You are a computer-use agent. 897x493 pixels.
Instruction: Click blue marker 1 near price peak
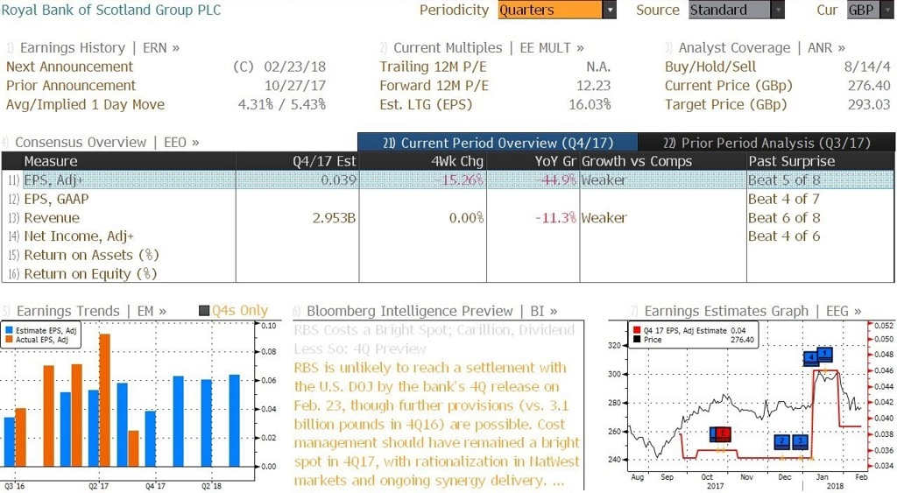pyautogui.click(x=824, y=354)
